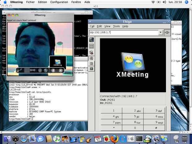
Task: Click the Wi-Fi status icon in menu bar
Action: click(x=153, y=2)
